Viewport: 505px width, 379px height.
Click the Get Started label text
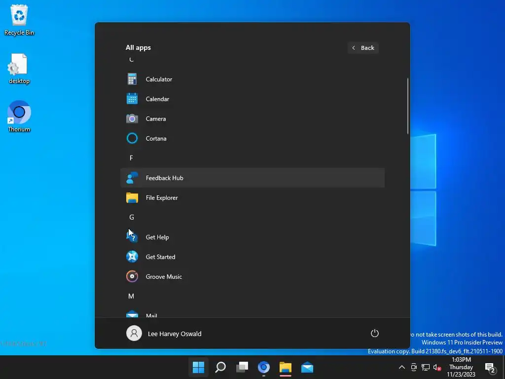point(160,257)
